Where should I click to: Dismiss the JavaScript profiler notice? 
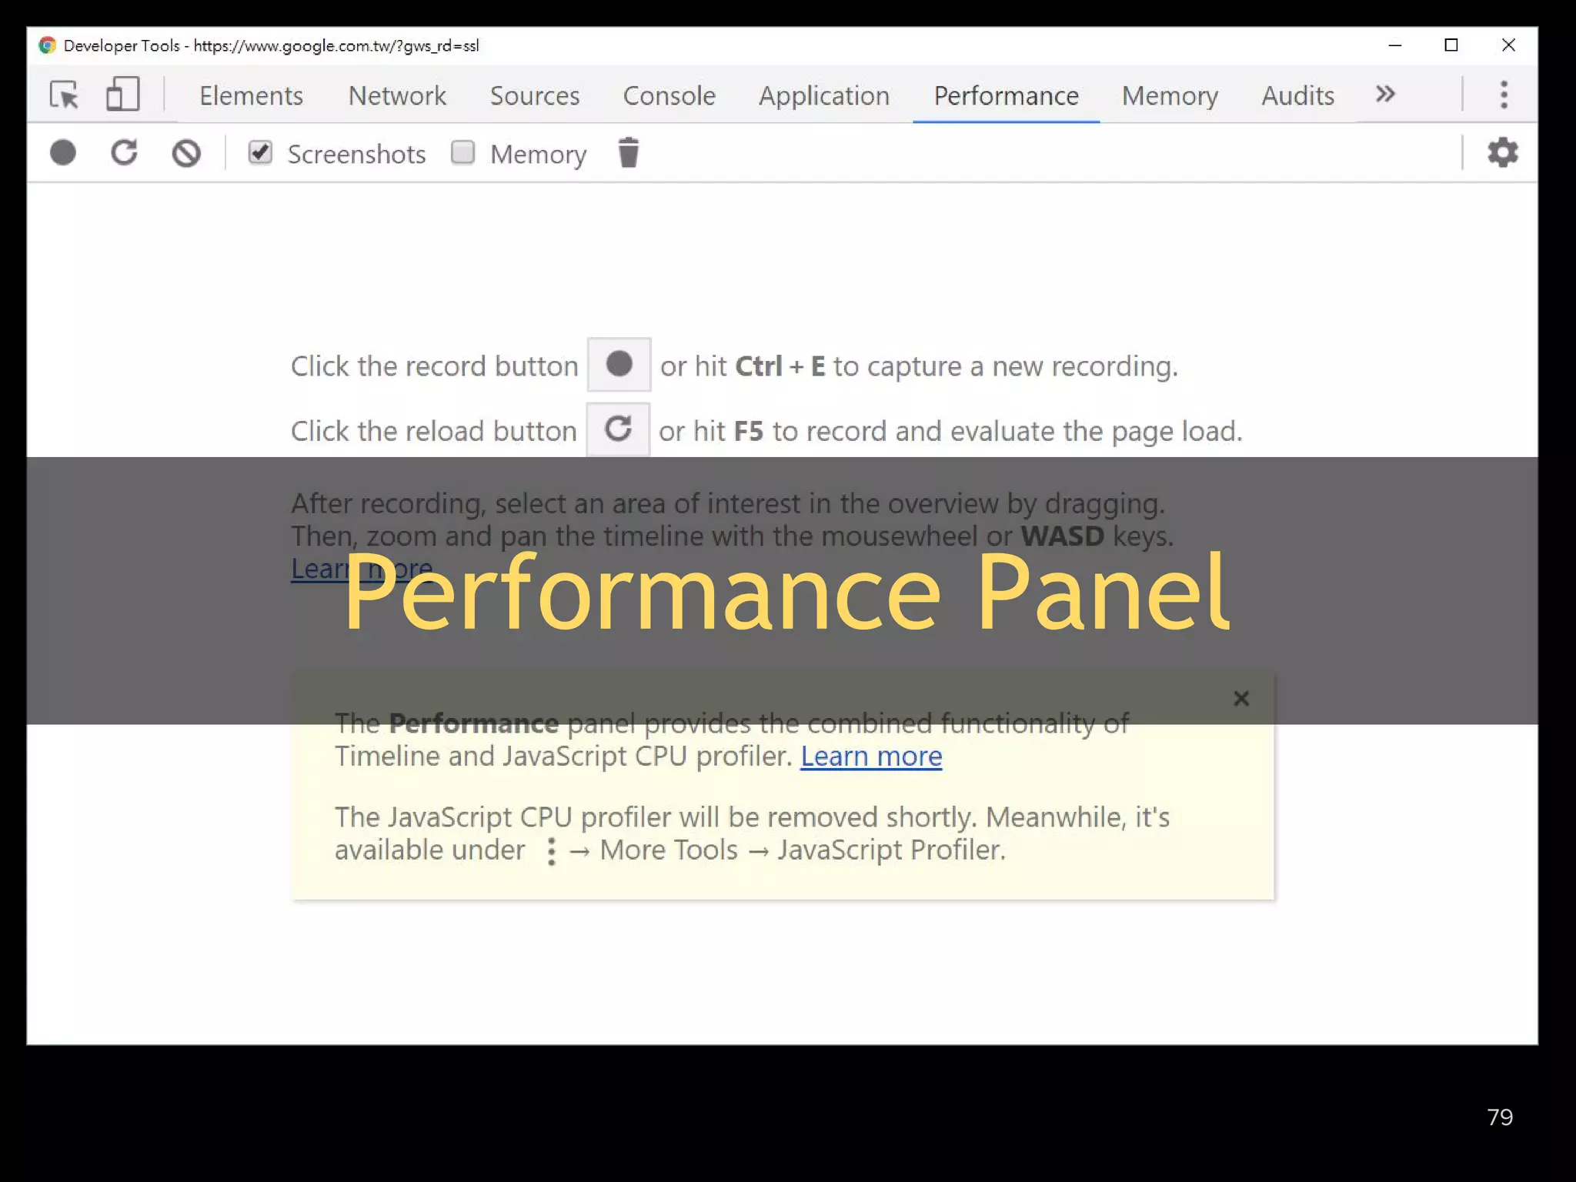click(1241, 699)
